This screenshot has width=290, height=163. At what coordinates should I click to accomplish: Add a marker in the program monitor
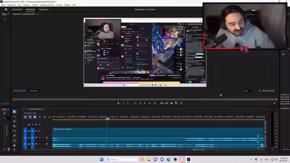118,103
